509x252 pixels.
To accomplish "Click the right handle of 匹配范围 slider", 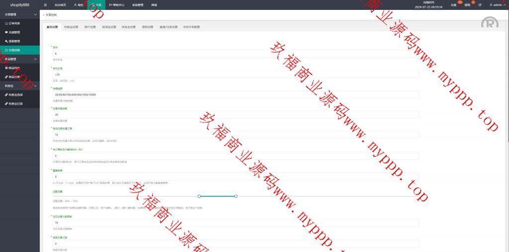I will pos(236,196).
